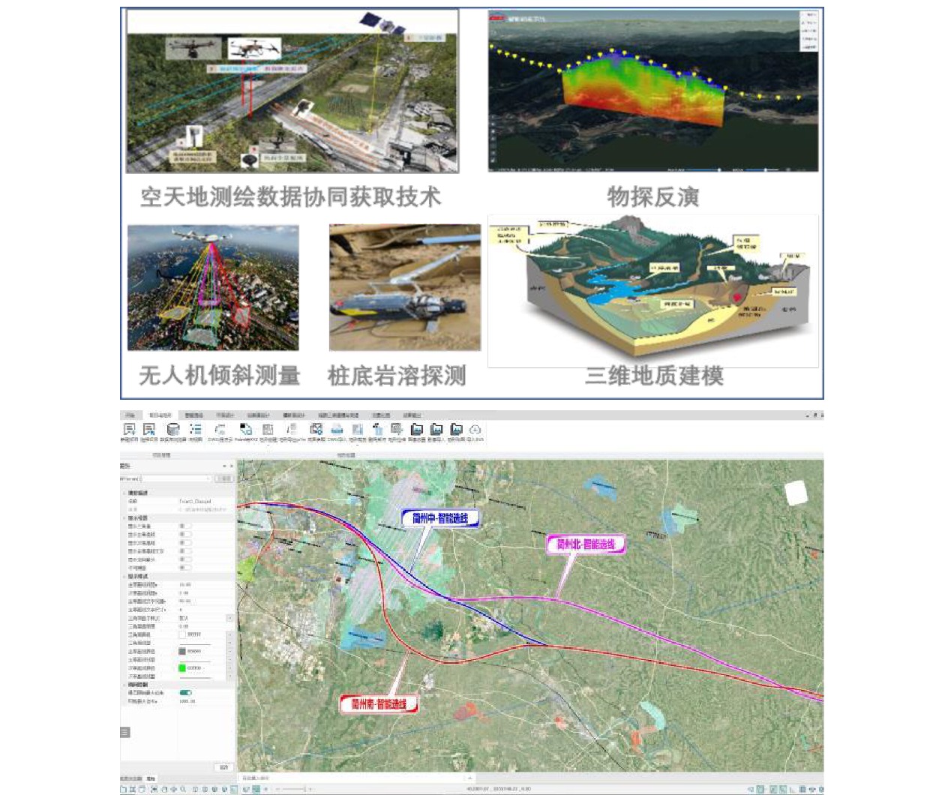Click the button beside the properties panel dropdown

[223, 478]
